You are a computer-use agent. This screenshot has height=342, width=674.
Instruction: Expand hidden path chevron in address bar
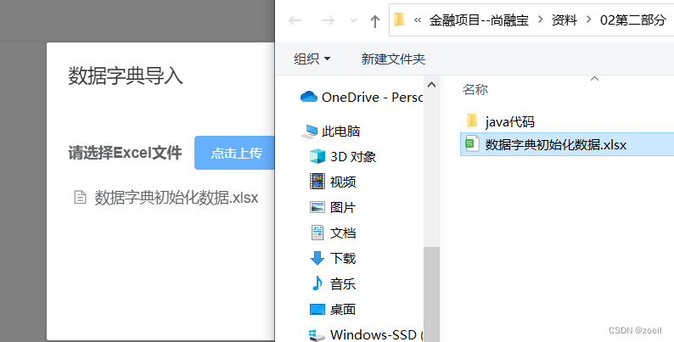[418, 20]
